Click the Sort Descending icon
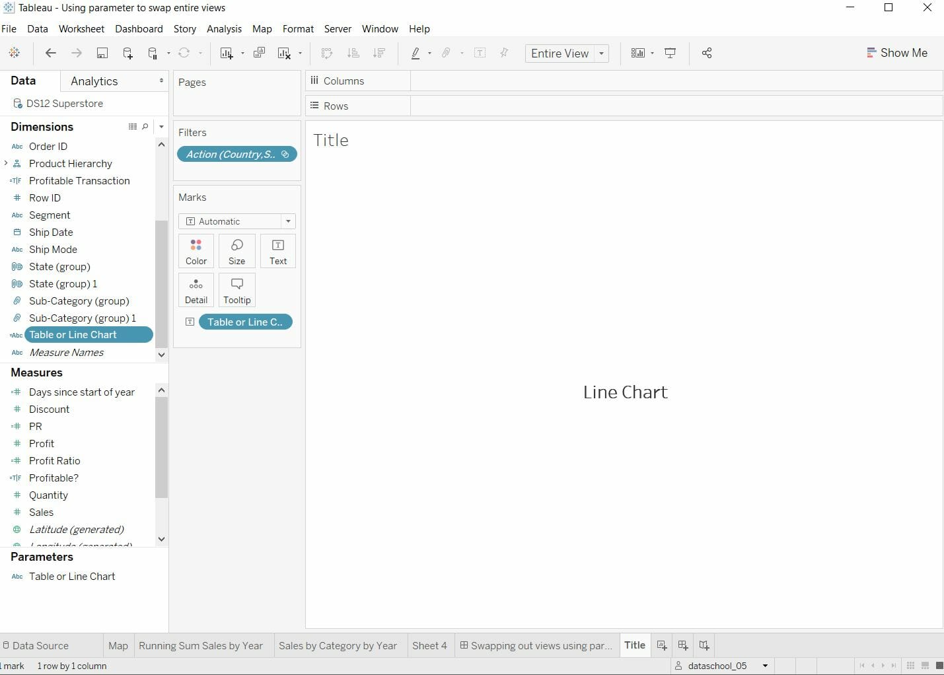The width and height of the screenshot is (944, 675). coord(379,53)
